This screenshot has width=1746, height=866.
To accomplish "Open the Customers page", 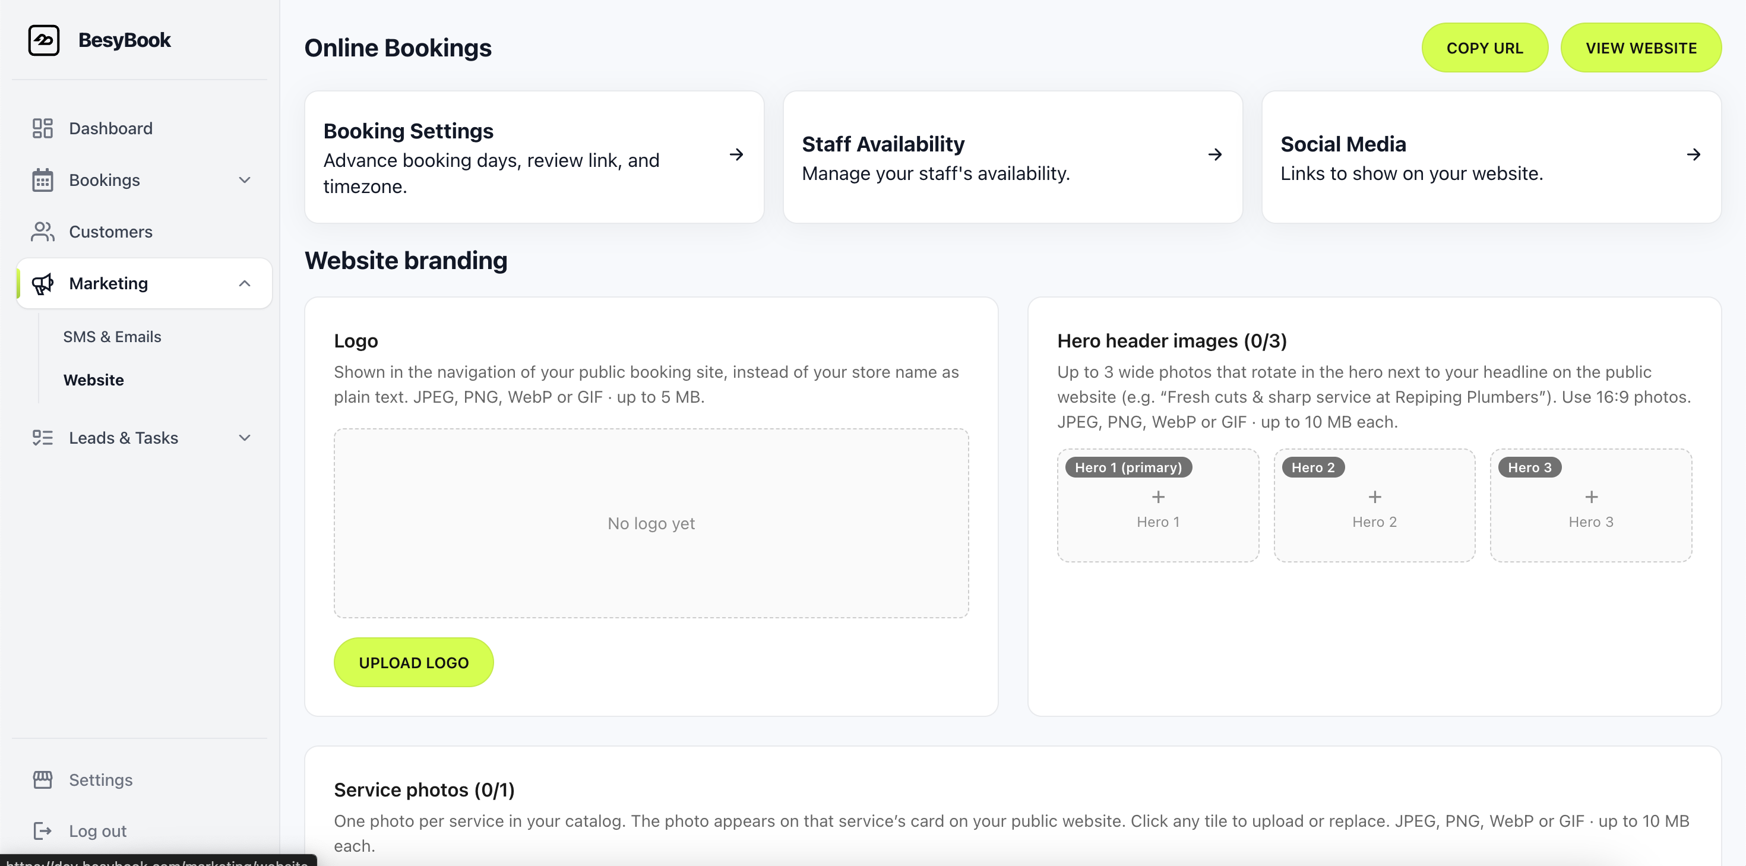I will (144, 231).
